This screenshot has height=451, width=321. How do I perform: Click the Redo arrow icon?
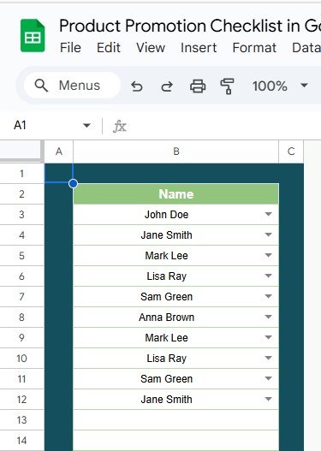click(x=167, y=86)
